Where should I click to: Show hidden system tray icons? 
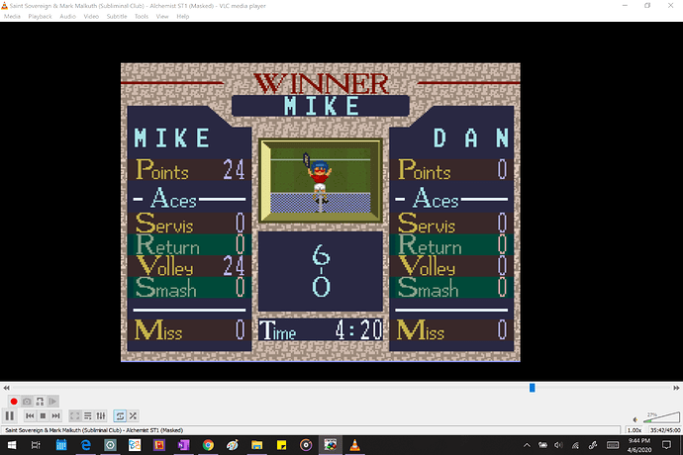[x=527, y=445]
